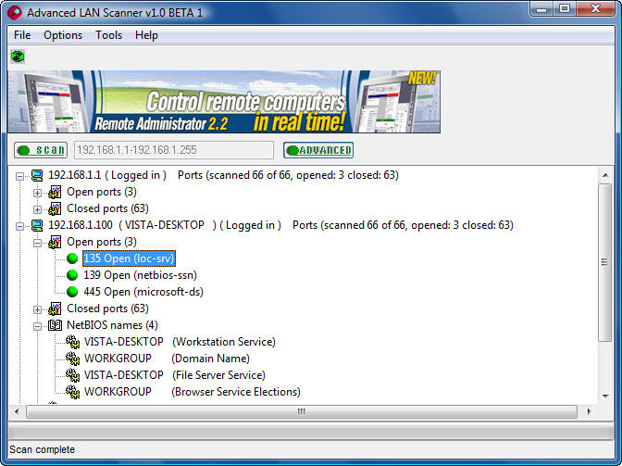Click gear icon for Domain Name entry
622x466 pixels.
[72, 359]
